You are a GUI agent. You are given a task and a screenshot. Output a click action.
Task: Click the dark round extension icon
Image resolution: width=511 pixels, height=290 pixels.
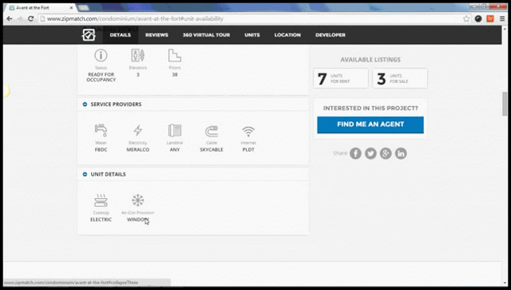[478, 18]
